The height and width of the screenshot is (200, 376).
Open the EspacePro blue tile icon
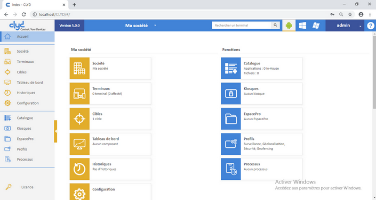click(x=231, y=119)
